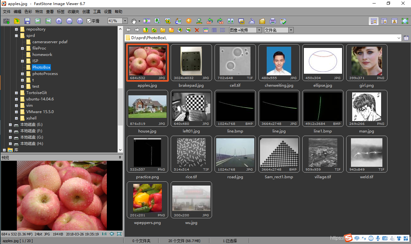Go to the previous image
The height and width of the screenshot is (244, 411).
click(x=38, y=21)
